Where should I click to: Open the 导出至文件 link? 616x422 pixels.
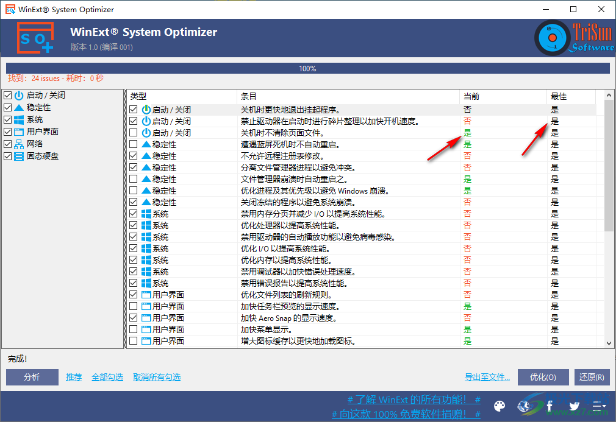[487, 377]
